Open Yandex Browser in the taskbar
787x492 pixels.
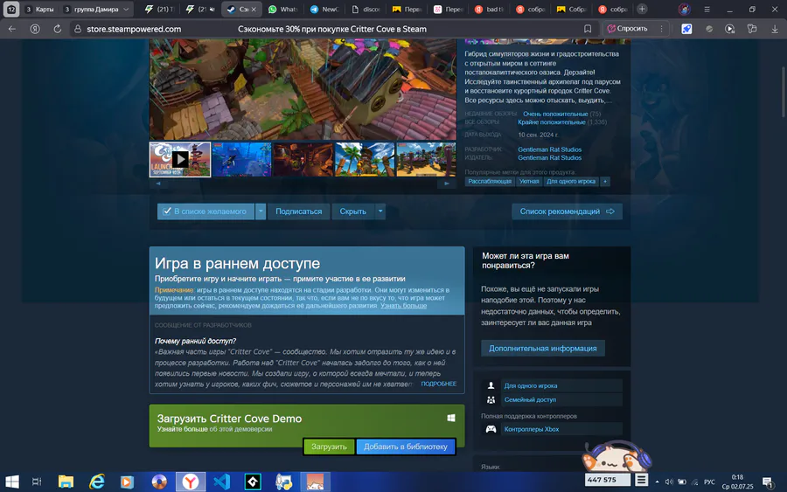point(191,482)
